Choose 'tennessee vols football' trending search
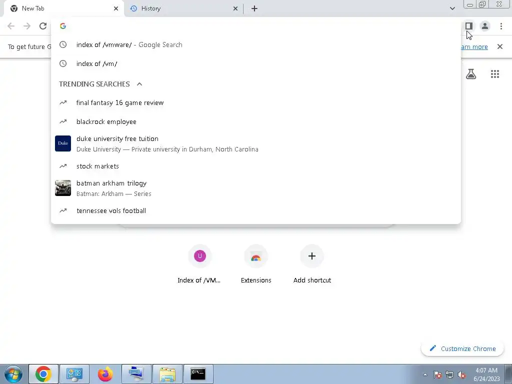The image size is (512, 384). click(x=256, y=210)
